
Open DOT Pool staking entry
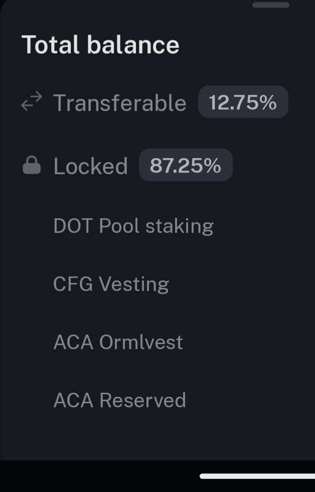tap(133, 226)
